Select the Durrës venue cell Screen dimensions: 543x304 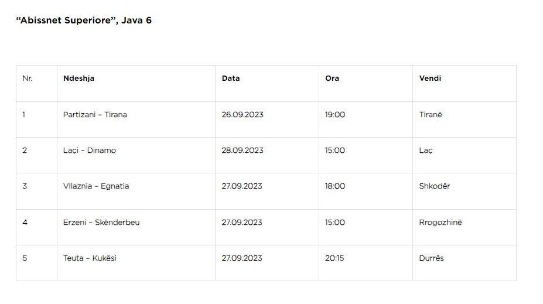[465, 263]
